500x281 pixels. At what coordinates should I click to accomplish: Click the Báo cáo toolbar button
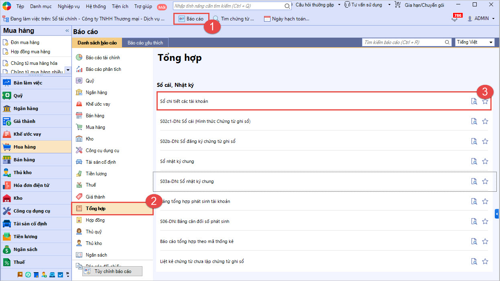(191, 19)
